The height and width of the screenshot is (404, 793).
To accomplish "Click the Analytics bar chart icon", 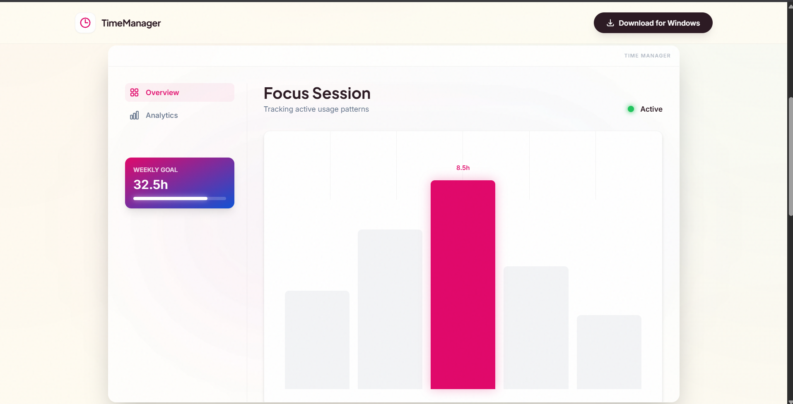I will pyautogui.click(x=135, y=115).
